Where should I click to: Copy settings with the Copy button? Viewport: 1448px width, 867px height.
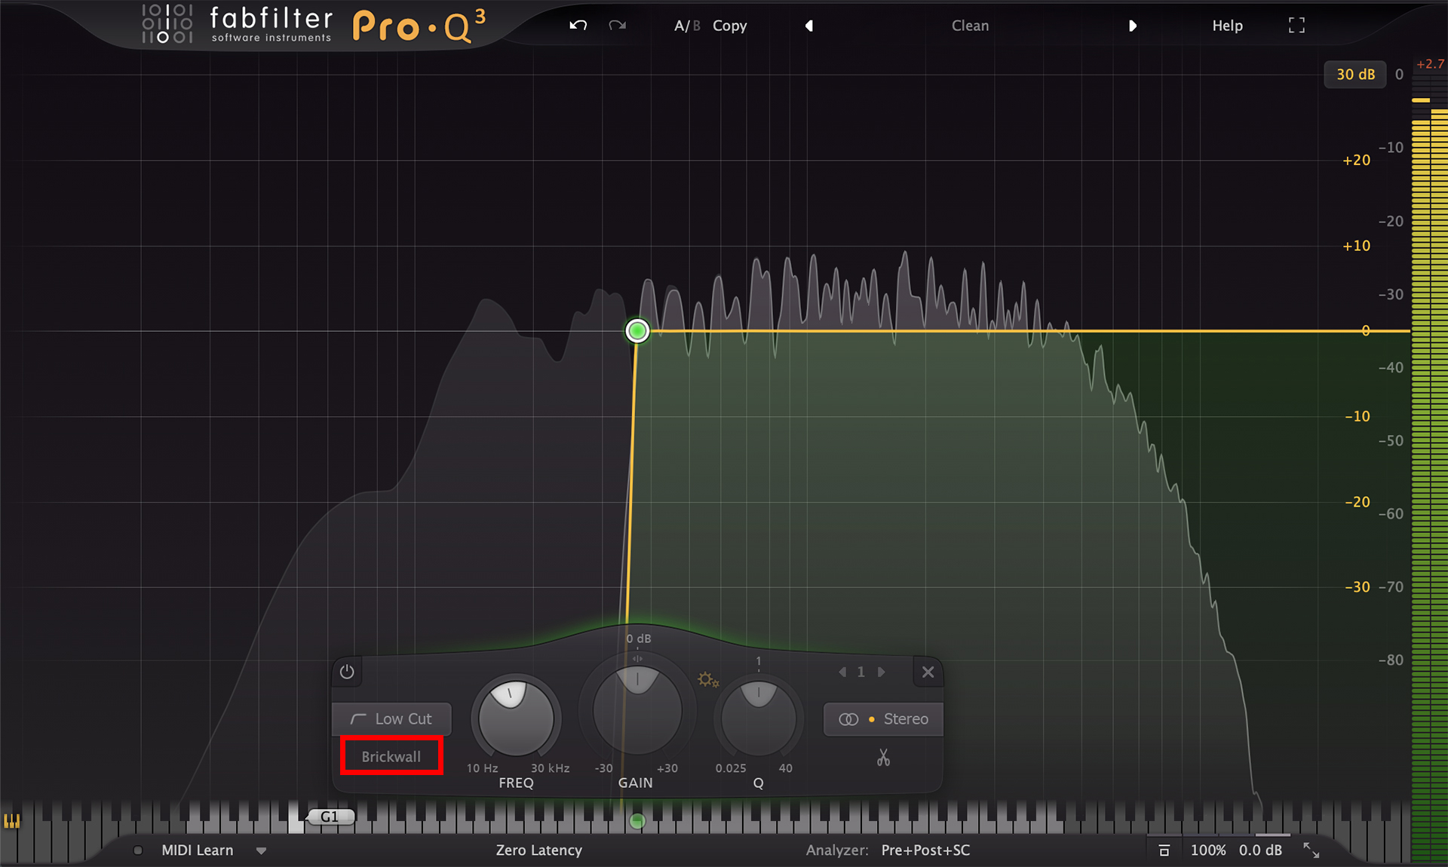coord(729,26)
